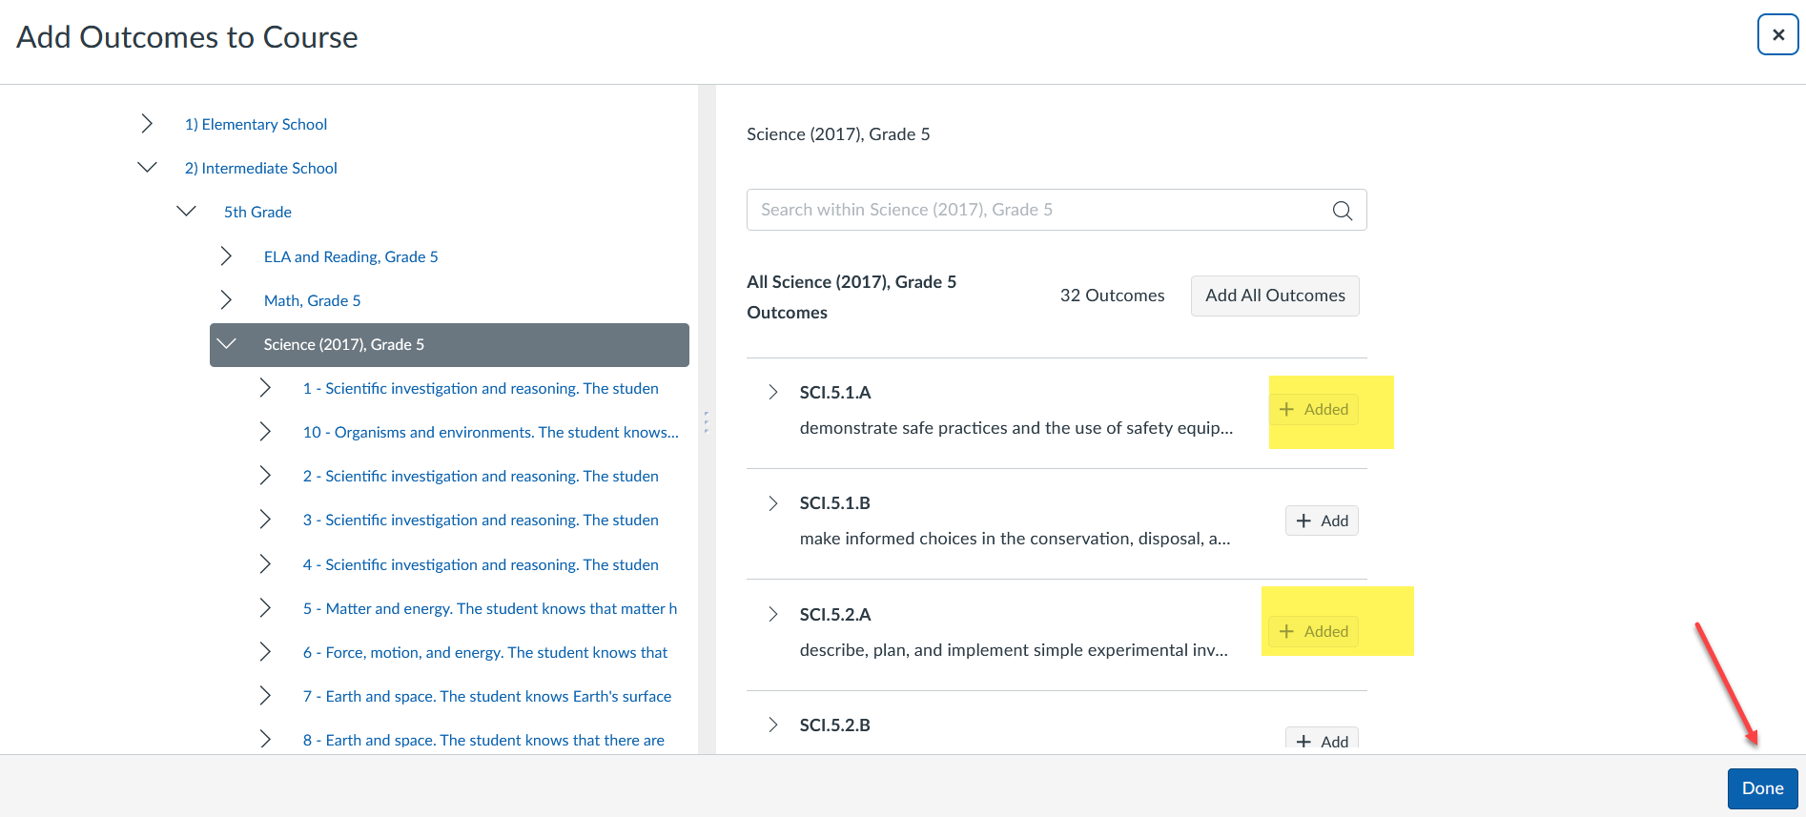Image resolution: width=1806 pixels, height=817 pixels.
Task: Expand SCI.5.1.B outcome details chevron
Action: click(x=773, y=503)
